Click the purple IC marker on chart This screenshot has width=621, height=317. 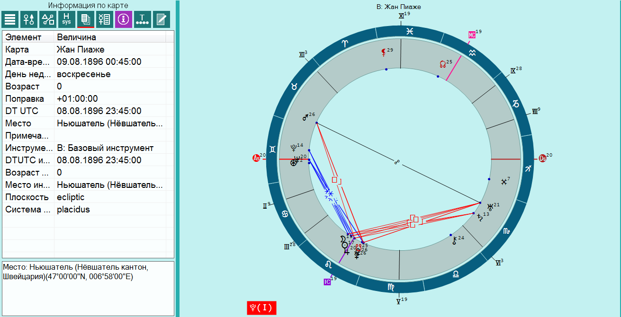[327, 282]
